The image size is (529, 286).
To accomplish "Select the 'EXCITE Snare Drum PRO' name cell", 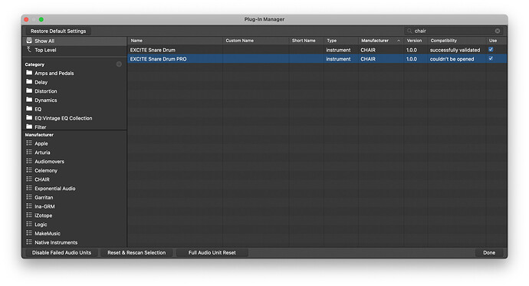I will click(x=175, y=59).
